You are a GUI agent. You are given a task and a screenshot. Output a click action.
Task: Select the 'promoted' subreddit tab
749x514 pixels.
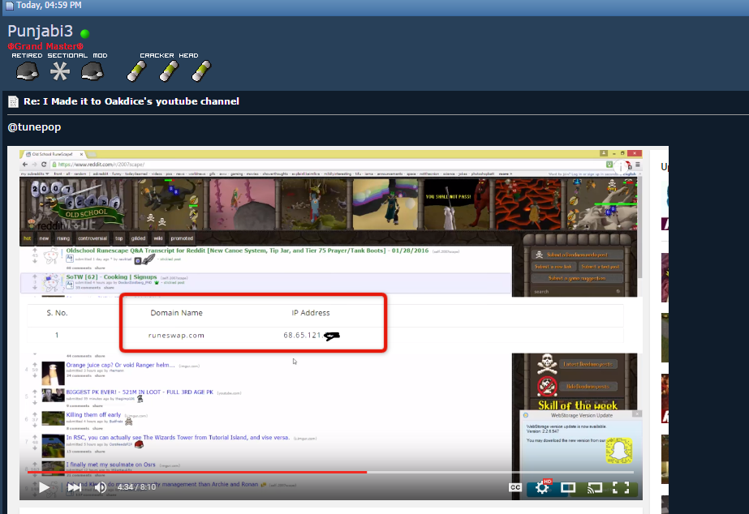point(182,238)
